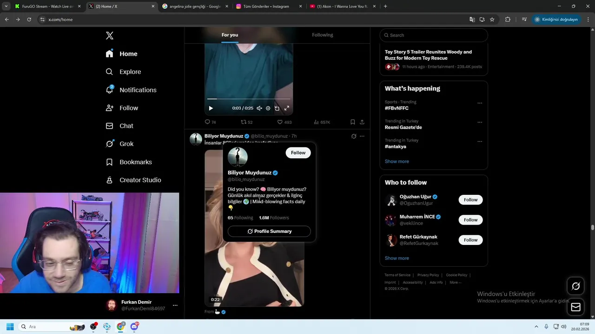Image resolution: width=595 pixels, height=334 pixels.
Task: Click the Profile Summary button
Action: [269, 231]
